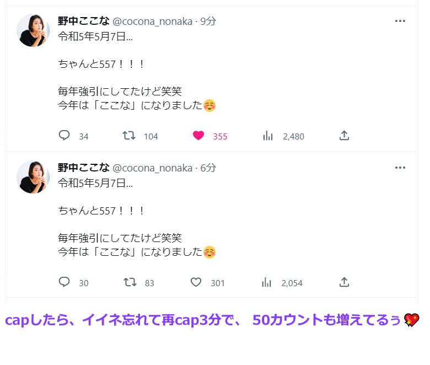The image size is (430, 365).
Task: Share the second tweet via upload icon
Action: click(x=344, y=282)
